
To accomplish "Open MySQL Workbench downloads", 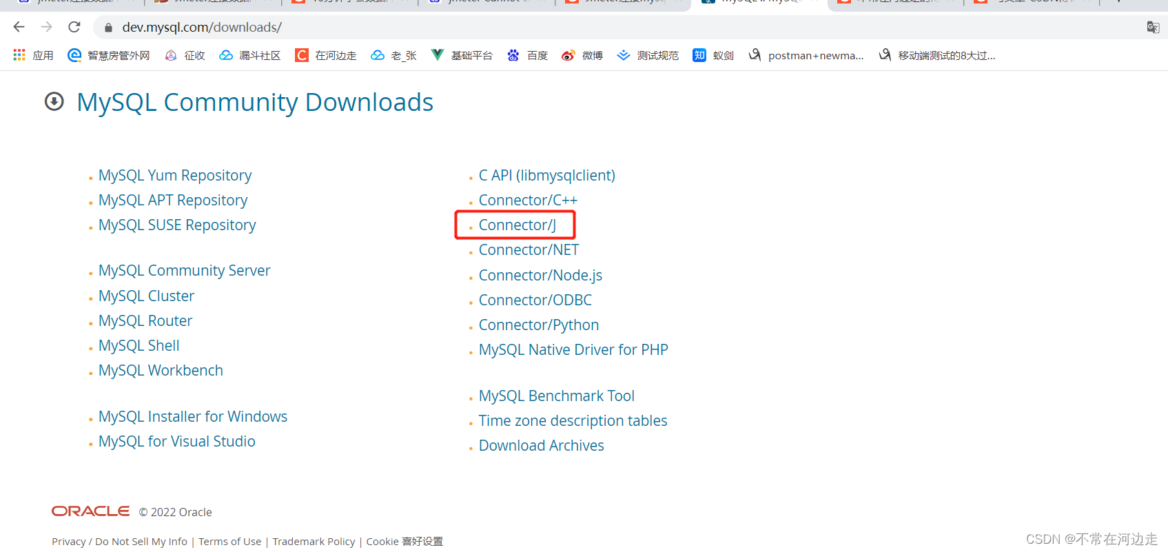I will pos(161,370).
